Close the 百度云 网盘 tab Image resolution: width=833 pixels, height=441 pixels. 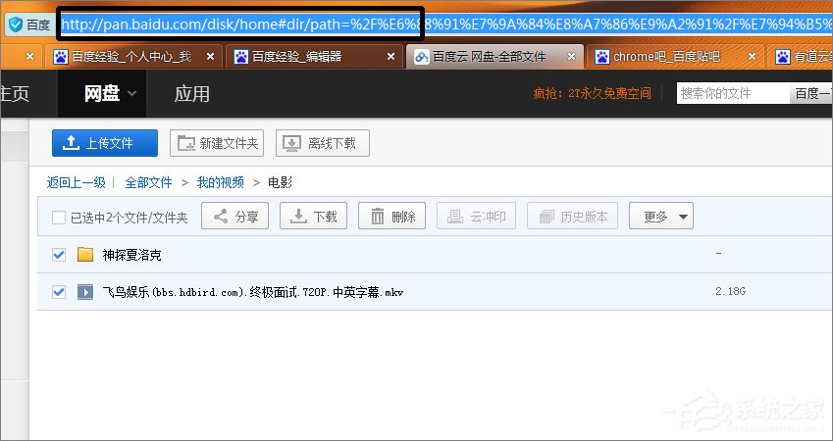[572, 56]
